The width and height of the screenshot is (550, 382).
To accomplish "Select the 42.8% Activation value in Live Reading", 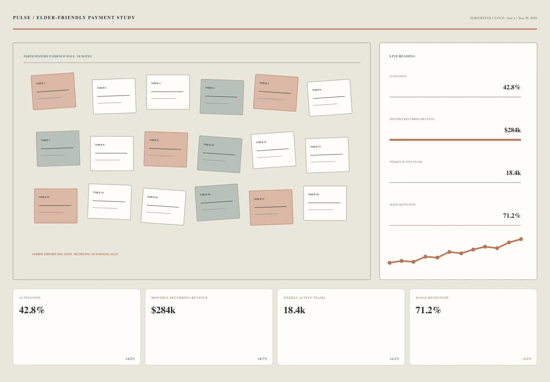I will [x=512, y=87].
